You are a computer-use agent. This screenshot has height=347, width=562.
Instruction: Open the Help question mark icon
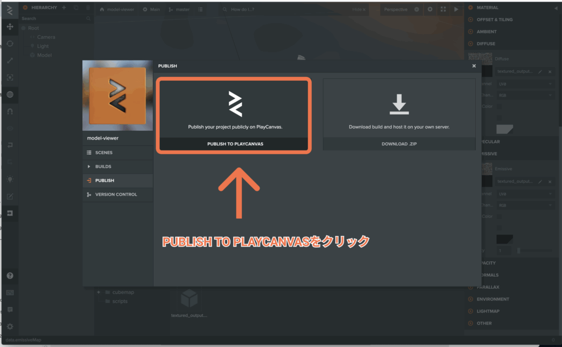point(10,276)
